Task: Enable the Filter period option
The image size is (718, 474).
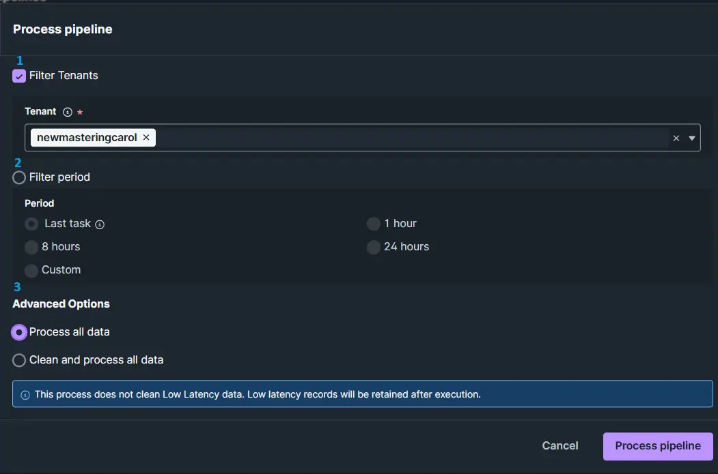Action: (x=19, y=177)
